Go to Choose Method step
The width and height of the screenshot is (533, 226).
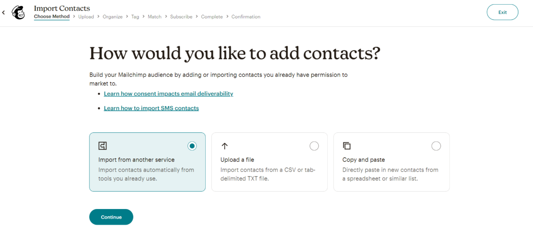coord(51,17)
